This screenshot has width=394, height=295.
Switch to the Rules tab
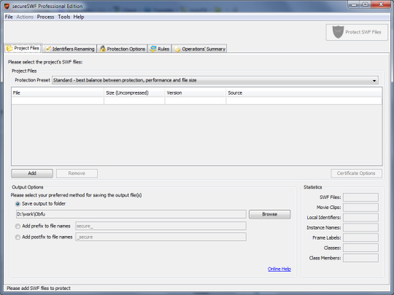click(160, 49)
